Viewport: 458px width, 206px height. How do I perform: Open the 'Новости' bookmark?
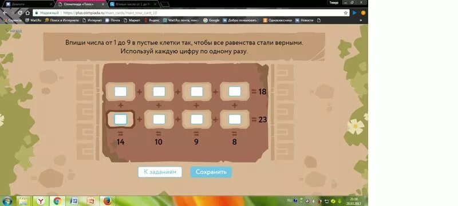pyautogui.click(x=305, y=21)
